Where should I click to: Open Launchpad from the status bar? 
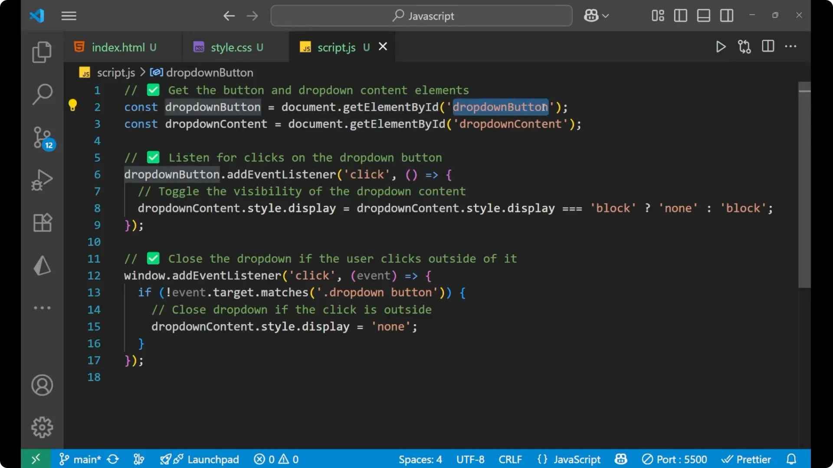[200, 459]
